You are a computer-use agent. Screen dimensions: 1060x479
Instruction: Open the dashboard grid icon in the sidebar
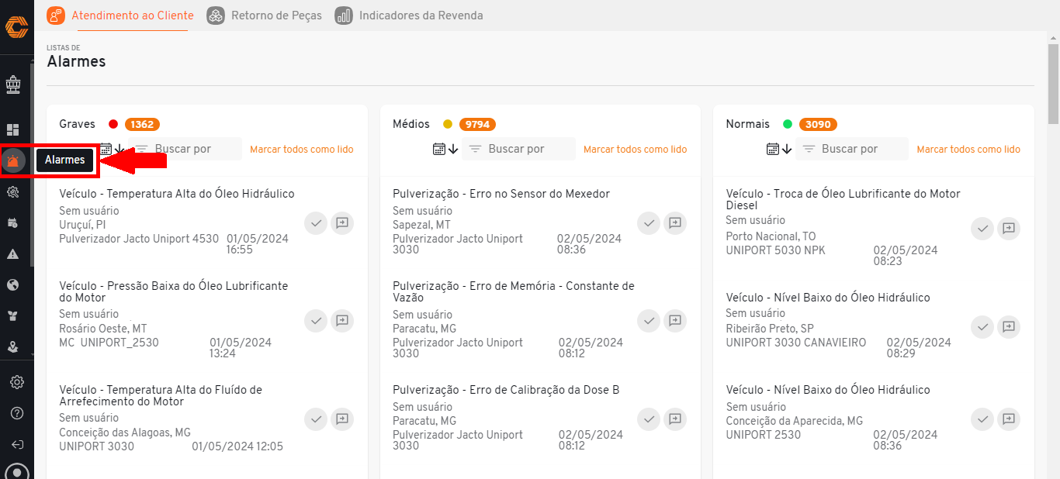point(13,129)
